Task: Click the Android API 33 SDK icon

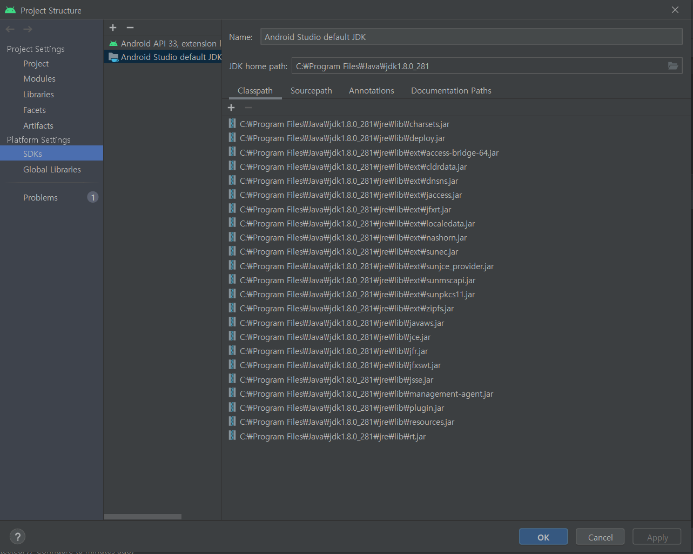Action: point(113,43)
